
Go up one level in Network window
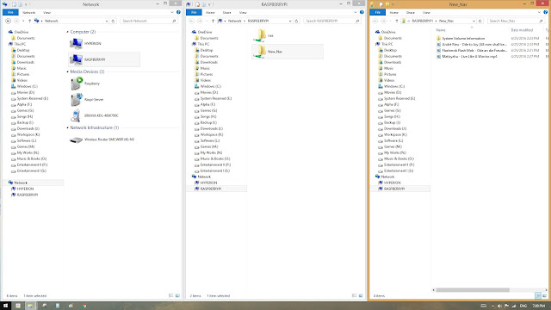(x=29, y=21)
